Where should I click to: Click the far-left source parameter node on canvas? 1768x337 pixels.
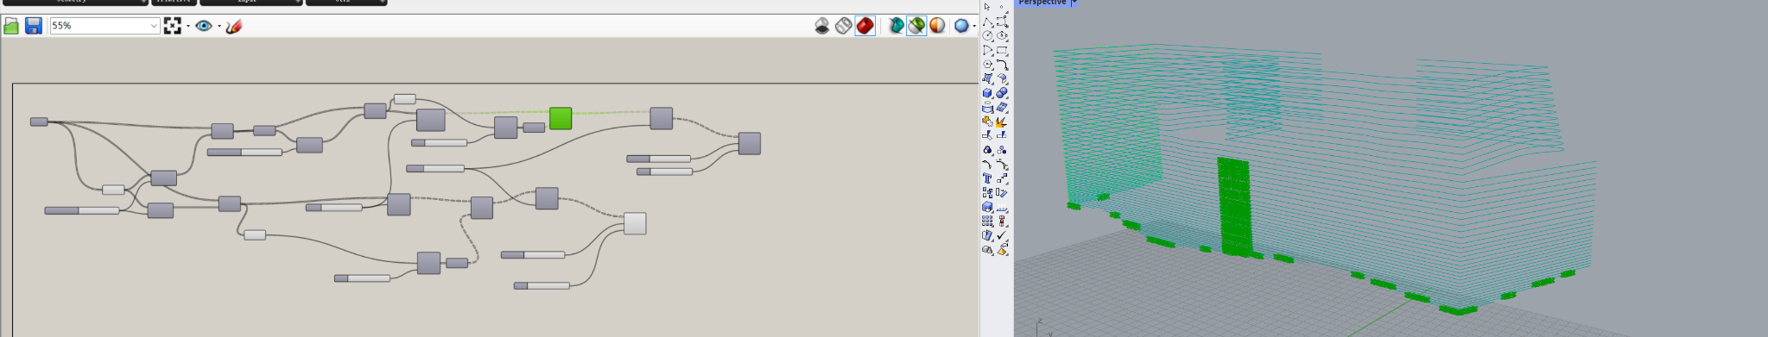click(x=39, y=122)
